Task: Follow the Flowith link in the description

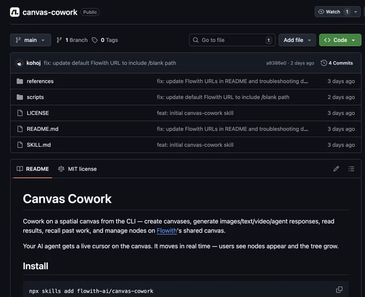Action: coord(167,231)
